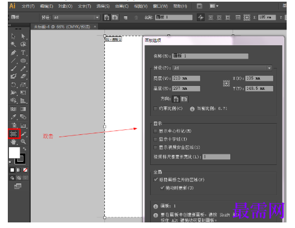Select the Pen tool
Viewport: 295px width, 228px height.
[13, 52]
